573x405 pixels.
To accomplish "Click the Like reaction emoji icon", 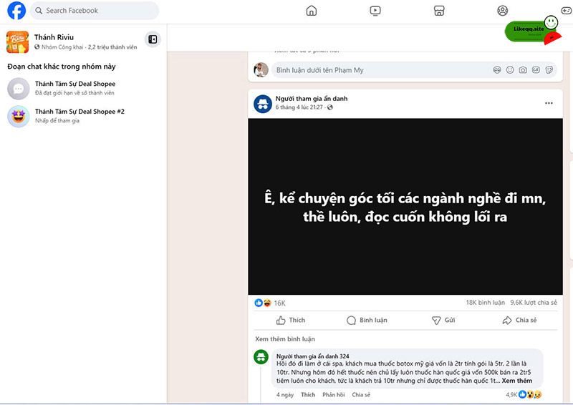I will pos(259,303).
